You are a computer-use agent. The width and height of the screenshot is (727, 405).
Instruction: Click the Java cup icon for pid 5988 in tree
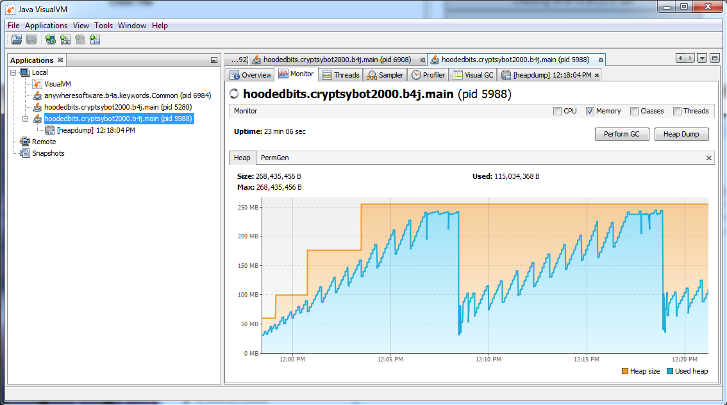pyautogui.click(x=37, y=119)
